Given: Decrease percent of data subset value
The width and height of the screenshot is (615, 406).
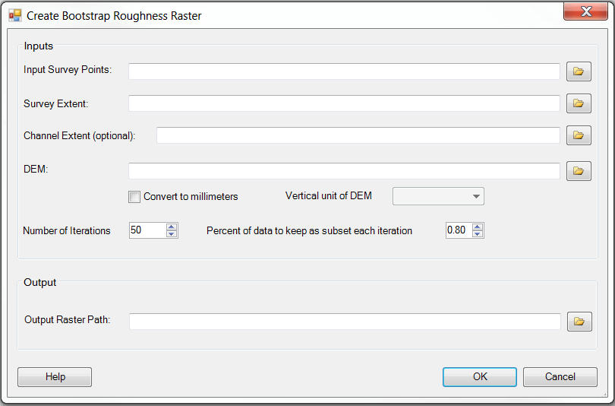Looking at the screenshot, I should 477,234.
